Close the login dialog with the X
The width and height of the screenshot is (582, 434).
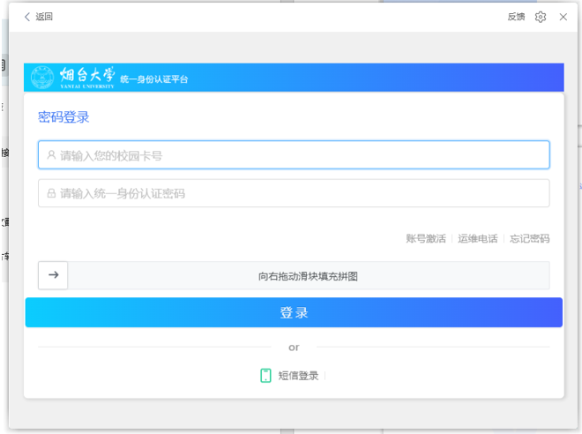coord(563,17)
